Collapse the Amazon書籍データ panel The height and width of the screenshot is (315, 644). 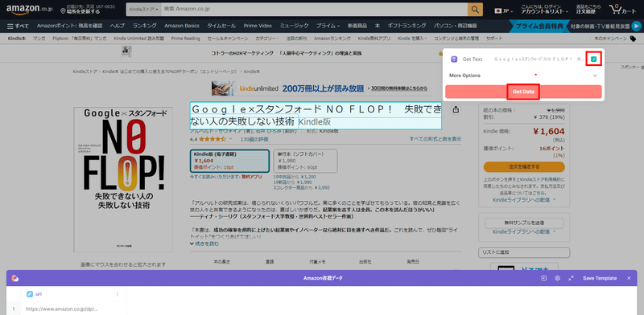[x=571, y=278]
